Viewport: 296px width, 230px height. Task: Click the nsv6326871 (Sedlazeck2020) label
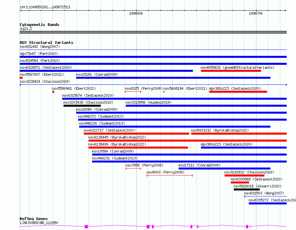tap(46, 67)
